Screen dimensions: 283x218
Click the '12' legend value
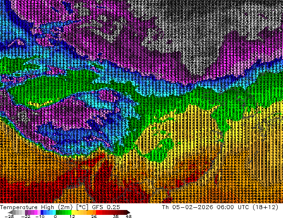tap(72, 216)
